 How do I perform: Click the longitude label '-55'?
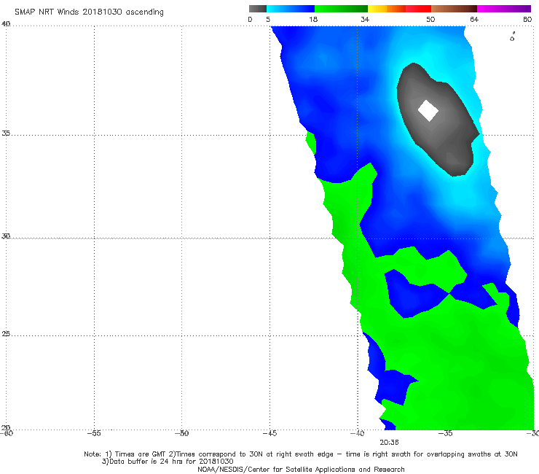(94, 433)
